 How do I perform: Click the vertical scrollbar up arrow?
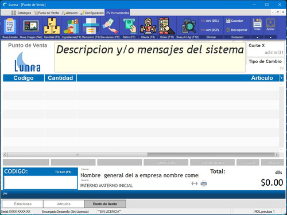coord(281,84)
